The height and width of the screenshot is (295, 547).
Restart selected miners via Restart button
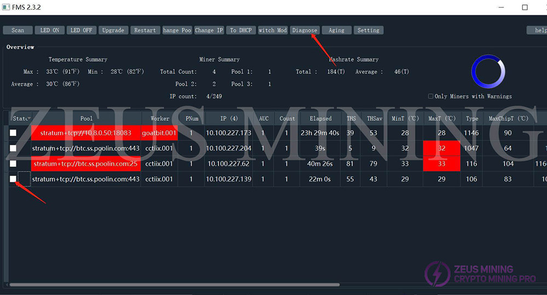(x=145, y=30)
